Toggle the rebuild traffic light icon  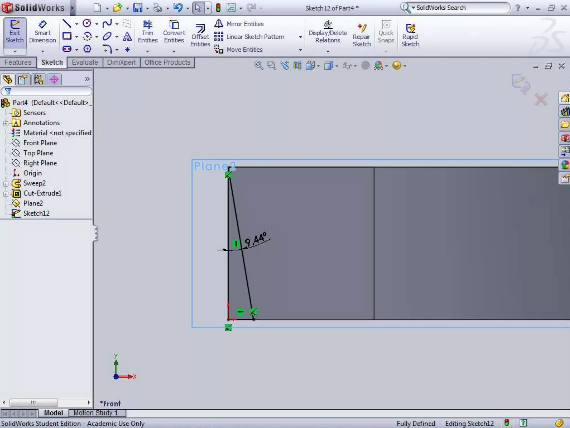[218, 8]
